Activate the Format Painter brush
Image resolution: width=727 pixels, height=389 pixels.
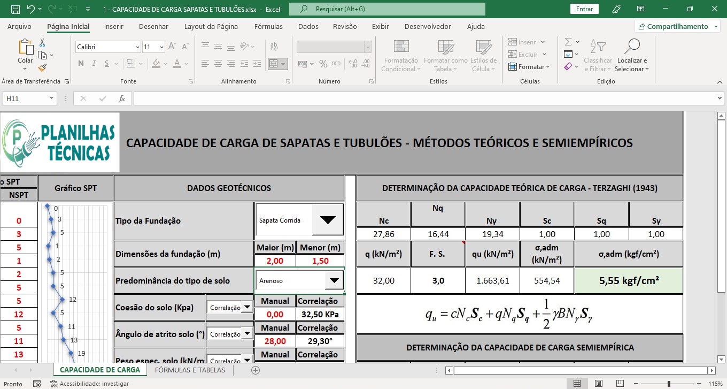point(42,67)
